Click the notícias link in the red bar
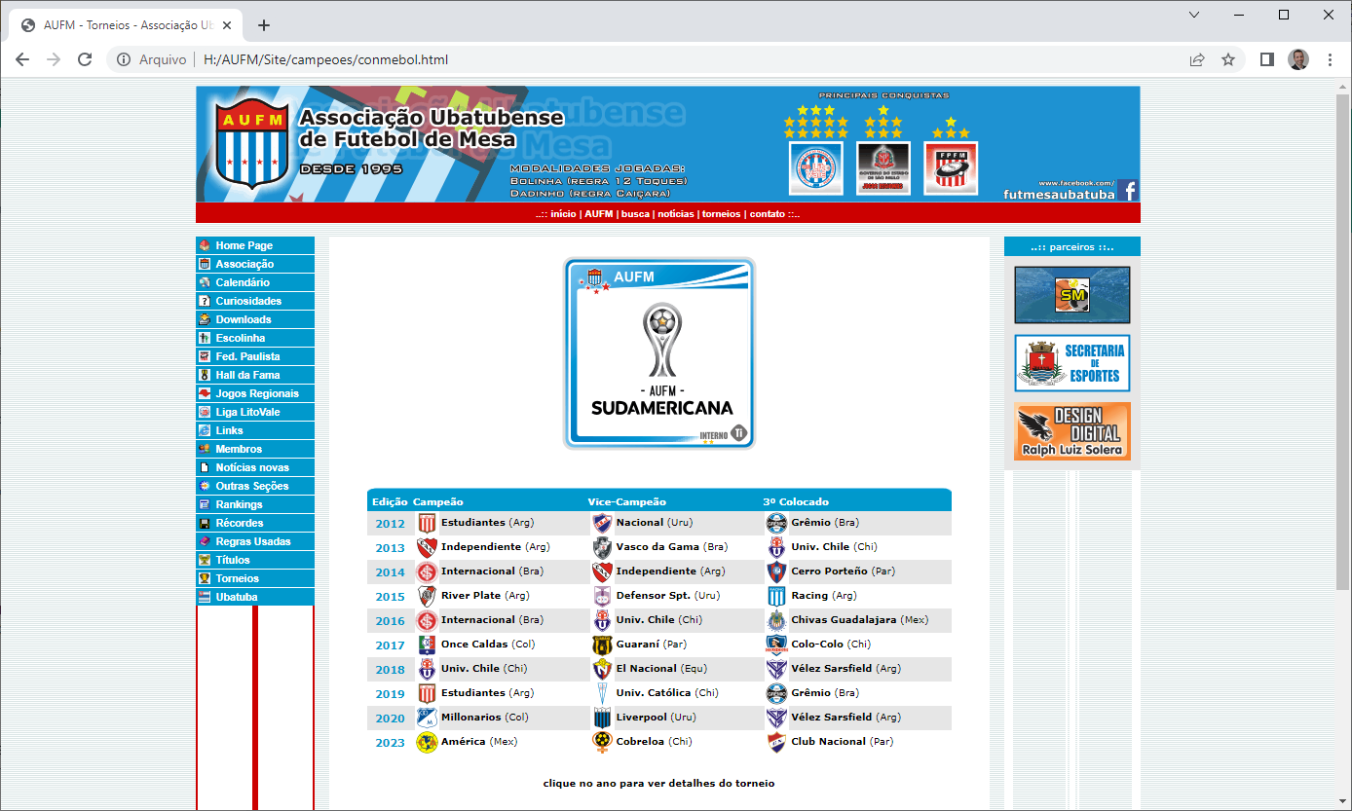The image size is (1352, 811). [676, 214]
